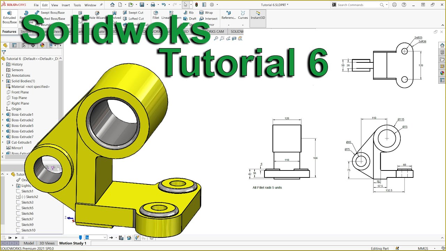
Task: Open the DimXpertManager tab icon
Action: [33, 45]
